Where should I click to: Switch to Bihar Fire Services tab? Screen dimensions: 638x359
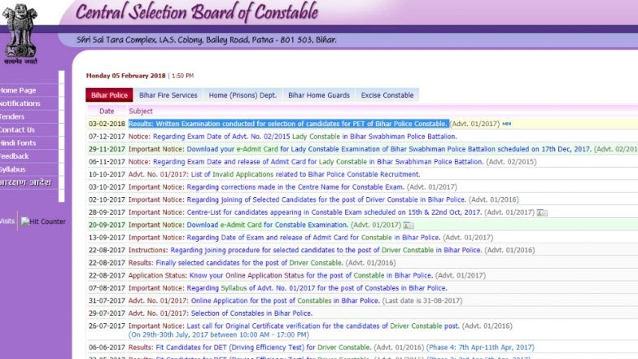(168, 94)
